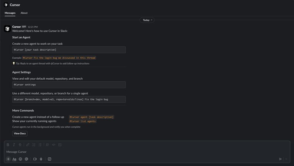Toggle inline code formatting
The height and width of the screenshot is (166, 294).
(53, 145)
